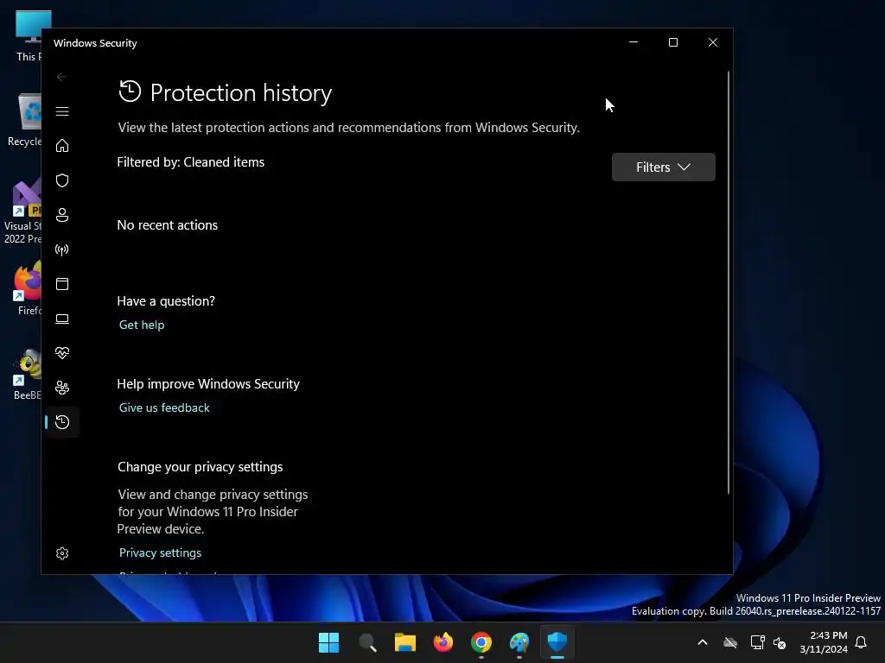Select the BeeBEEP desktop shortcut

point(28,375)
